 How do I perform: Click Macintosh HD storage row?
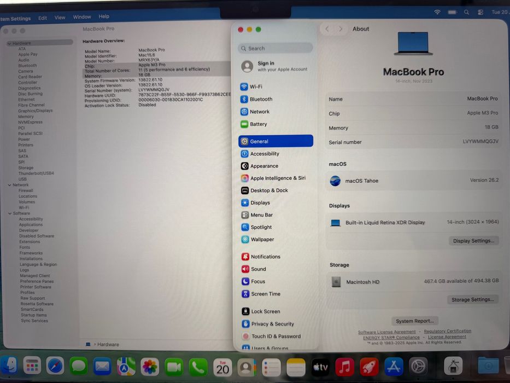point(413,281)
